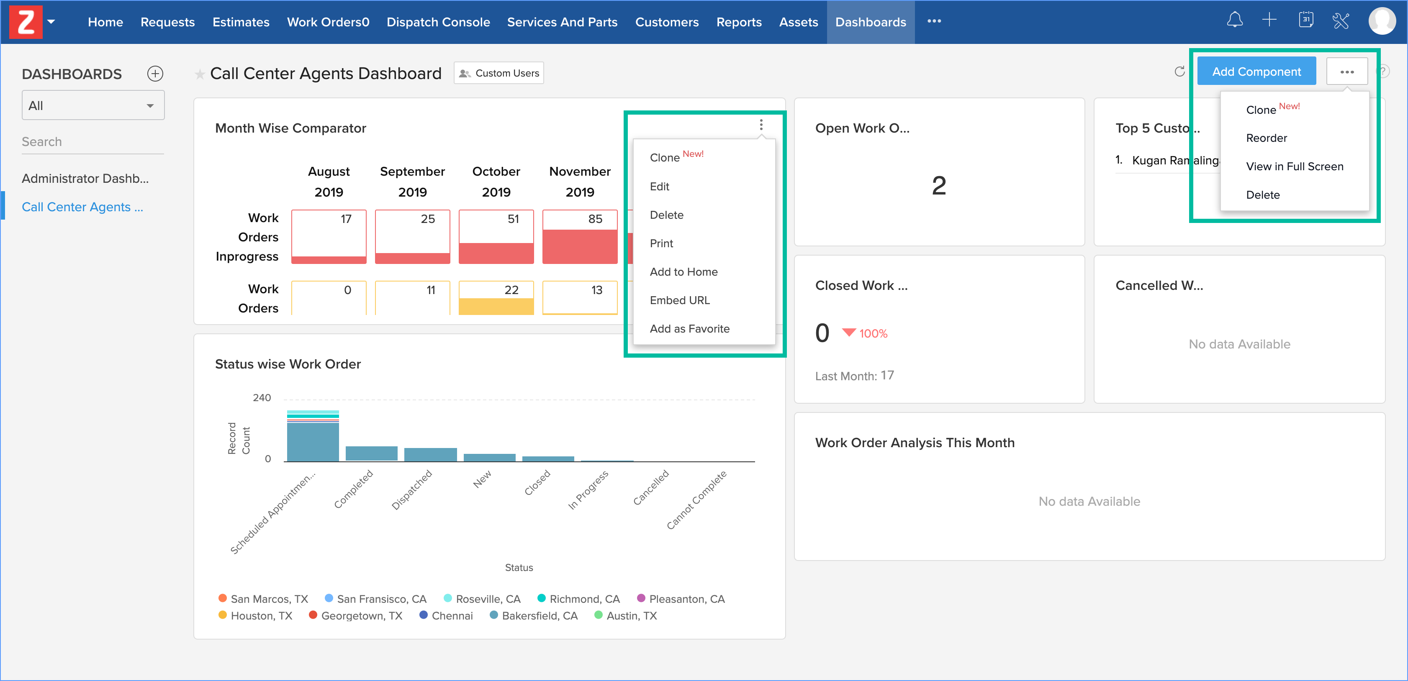Toggle the Houston, TX legend item

255,615
